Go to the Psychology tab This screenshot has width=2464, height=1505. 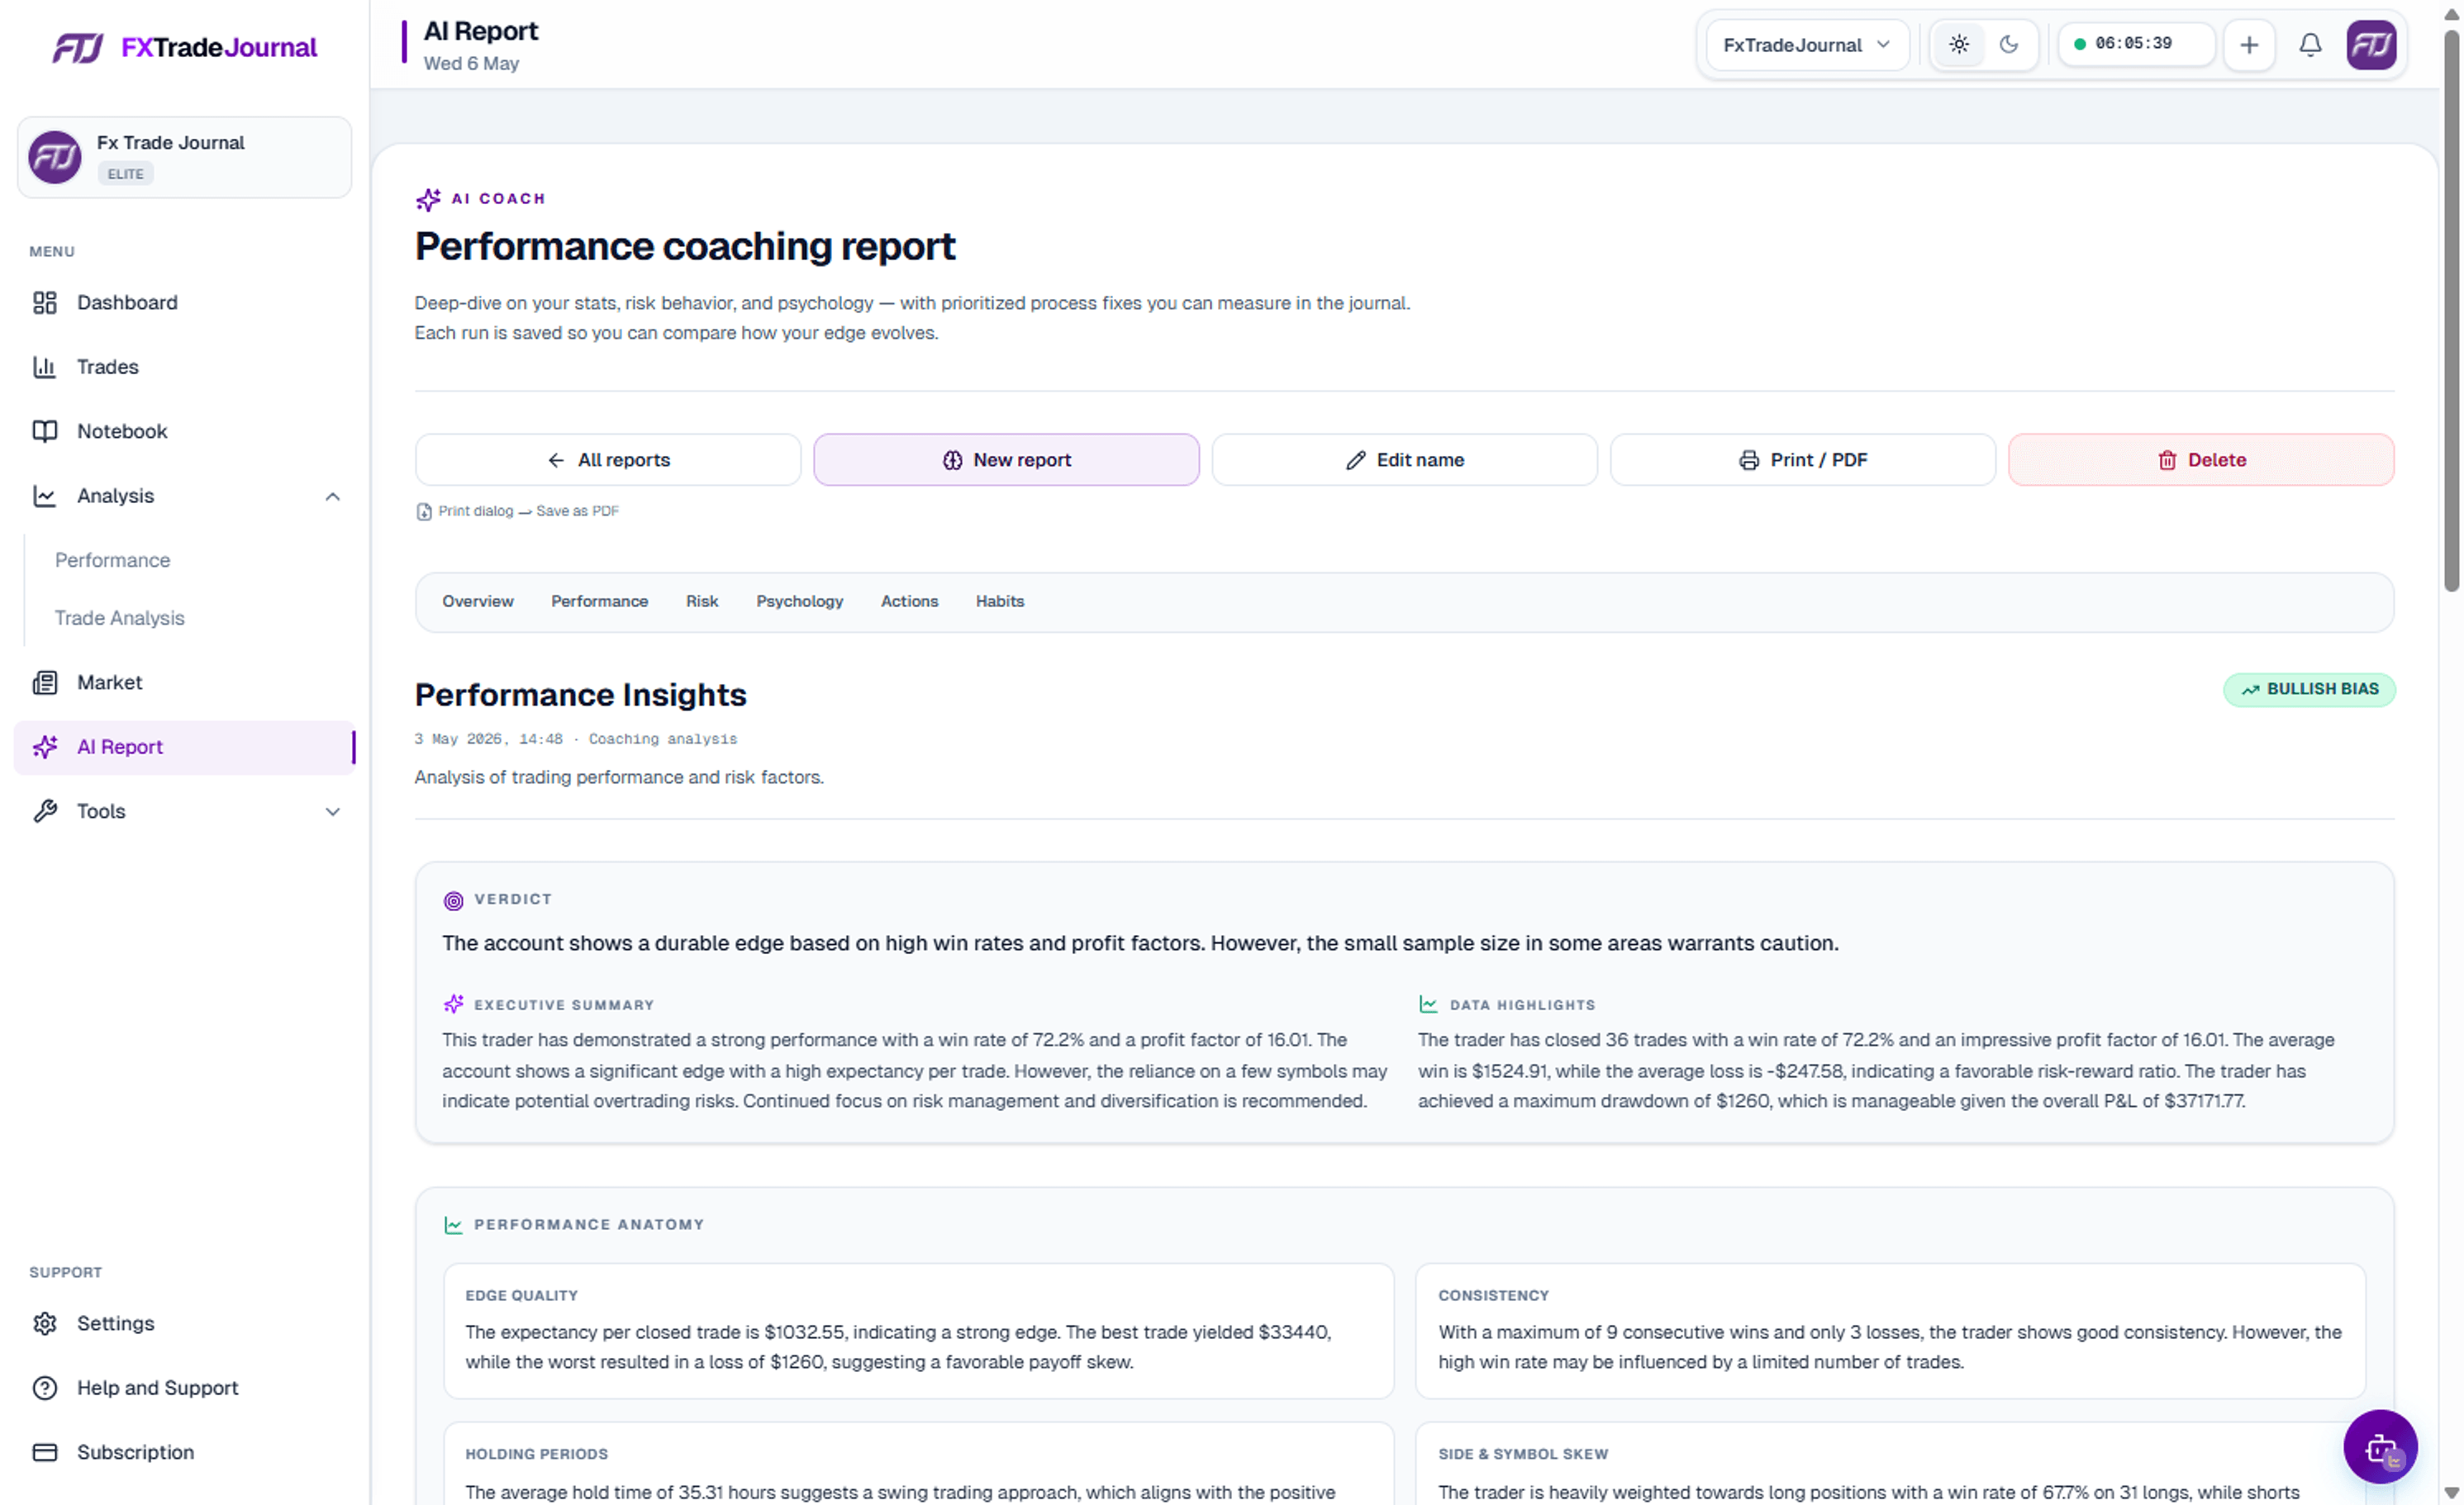799,601
